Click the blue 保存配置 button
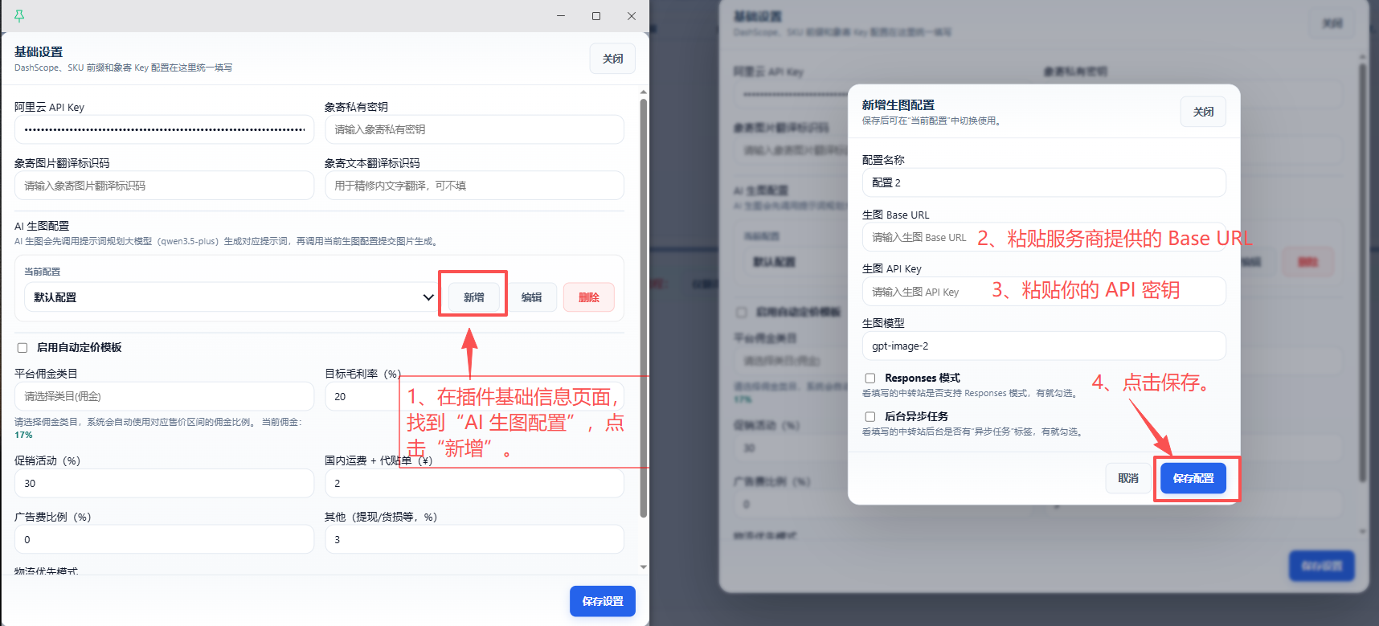The image size is (1379, 626). coord(1193,478)
